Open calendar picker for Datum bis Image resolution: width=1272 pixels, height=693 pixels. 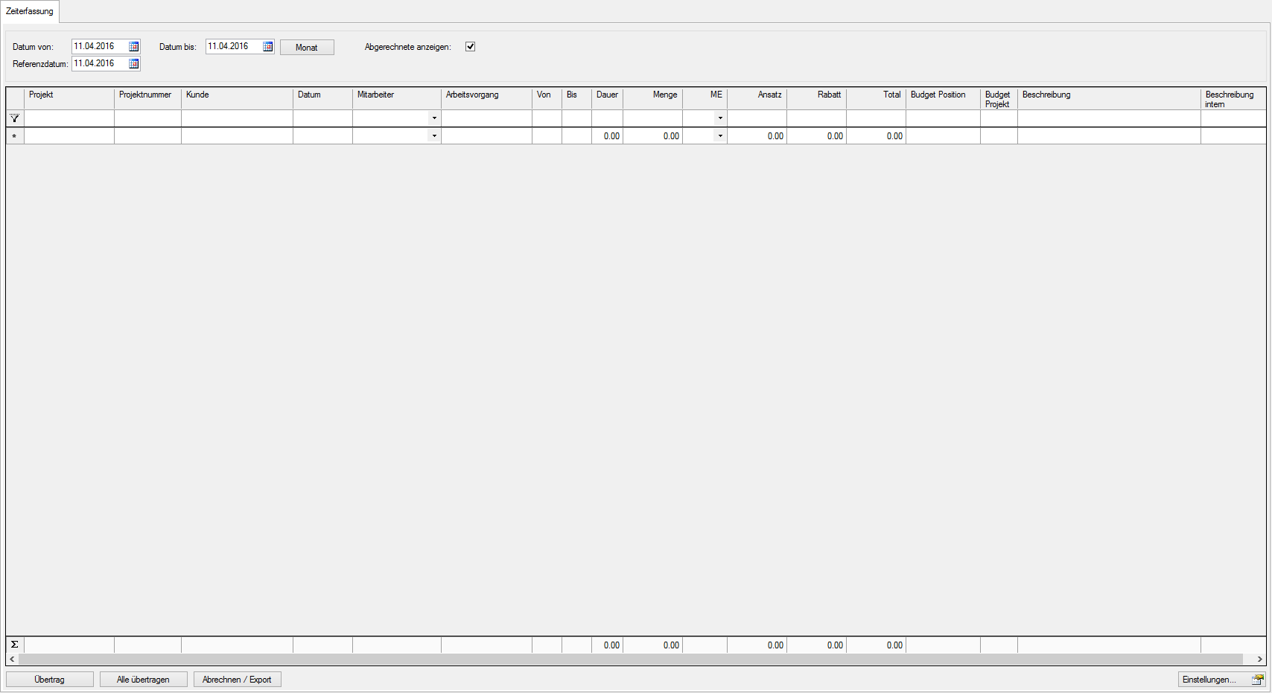click(268, 47)
